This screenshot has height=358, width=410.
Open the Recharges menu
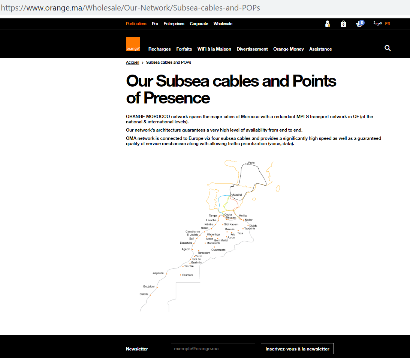160,49
